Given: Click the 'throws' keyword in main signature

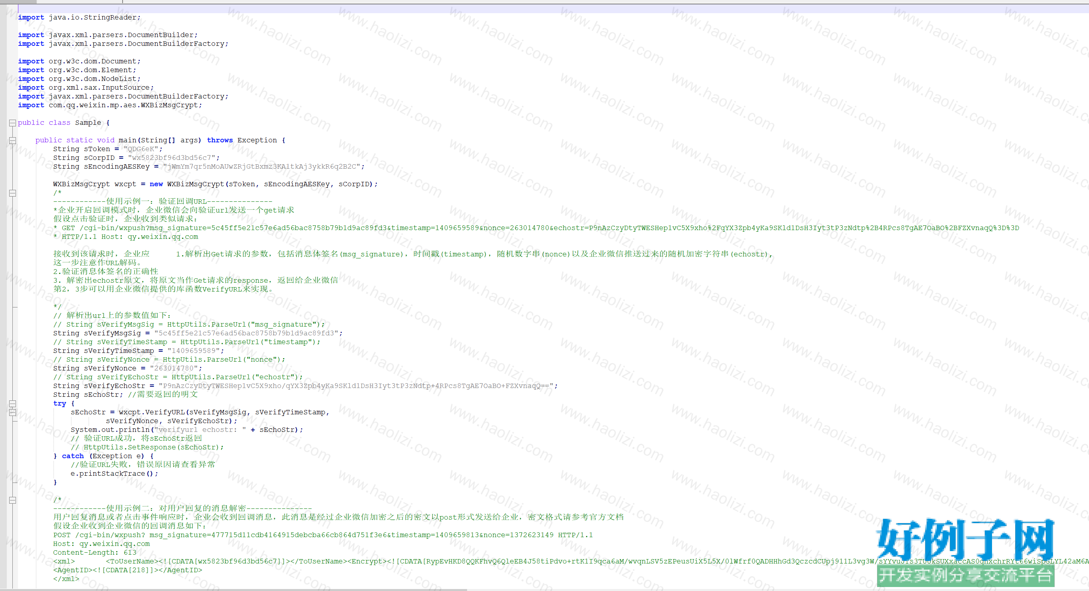Looking at the screenshot, I should tap(220, 140).
